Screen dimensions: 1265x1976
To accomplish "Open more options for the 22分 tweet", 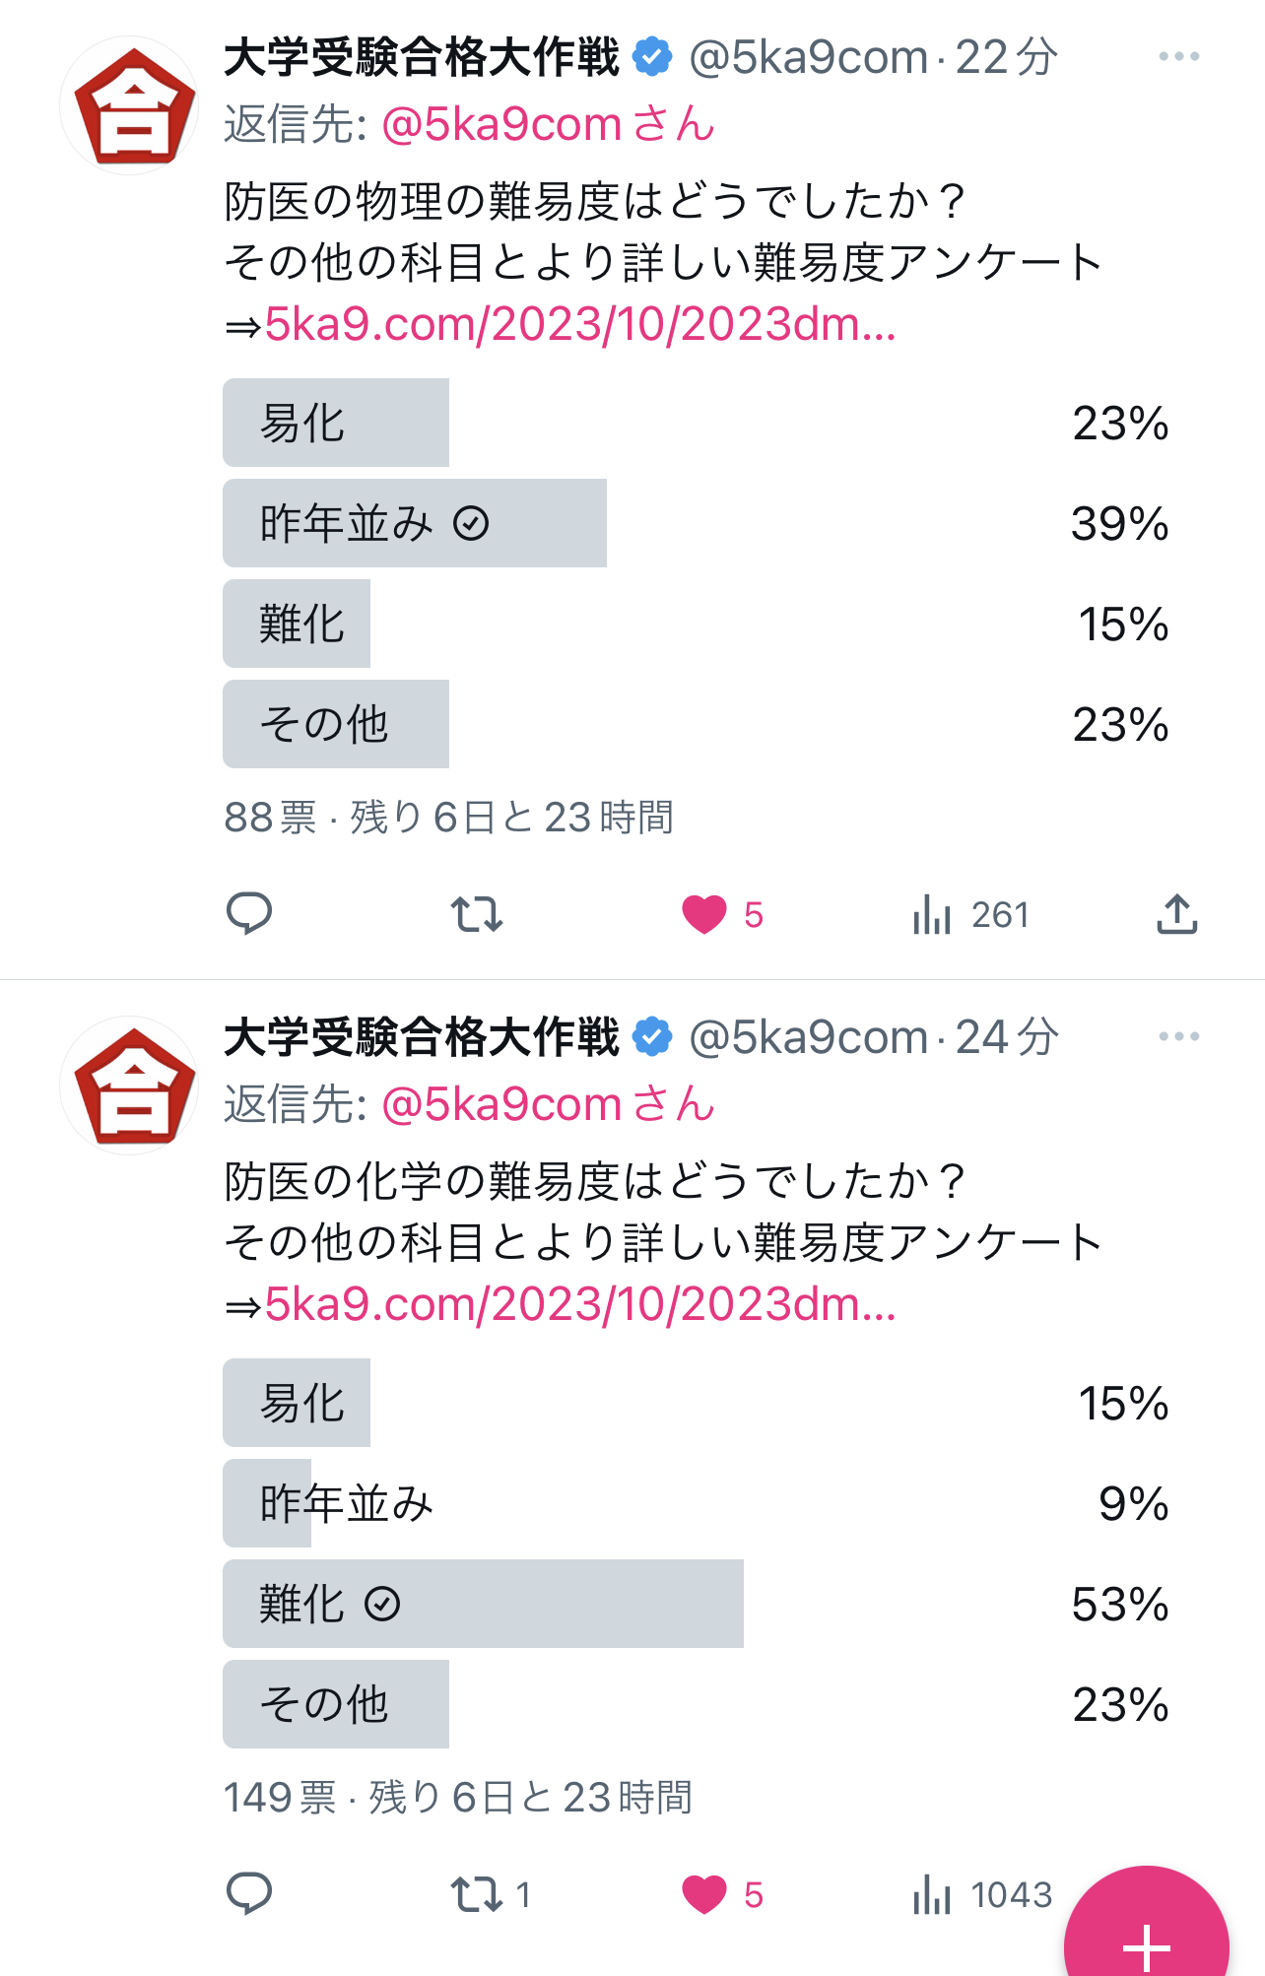I will coord(1178,57).
